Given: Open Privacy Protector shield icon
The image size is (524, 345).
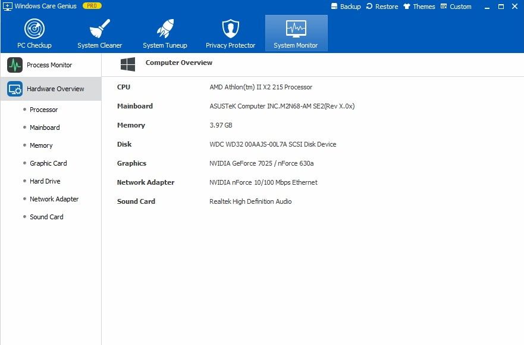Looking at the screenshot, I should click(231, 29).
